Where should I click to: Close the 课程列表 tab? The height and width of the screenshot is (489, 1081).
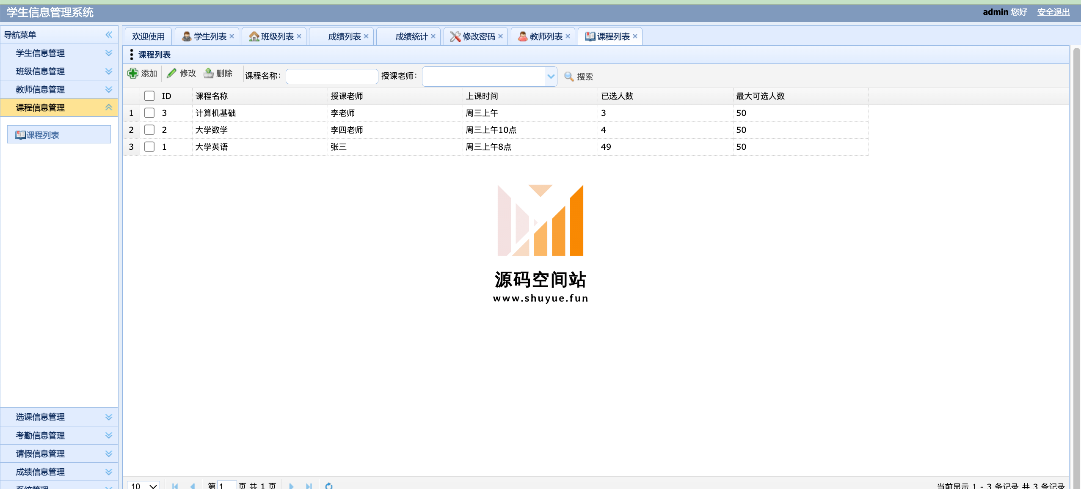(635, 36)
